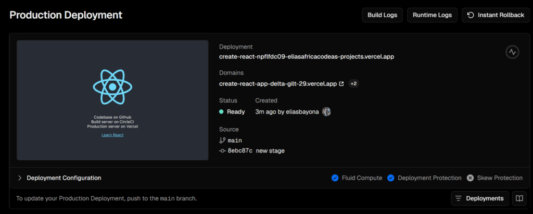533x214 pixels.
Task: Open the Build Logs
Action: (x=383, y=15)
